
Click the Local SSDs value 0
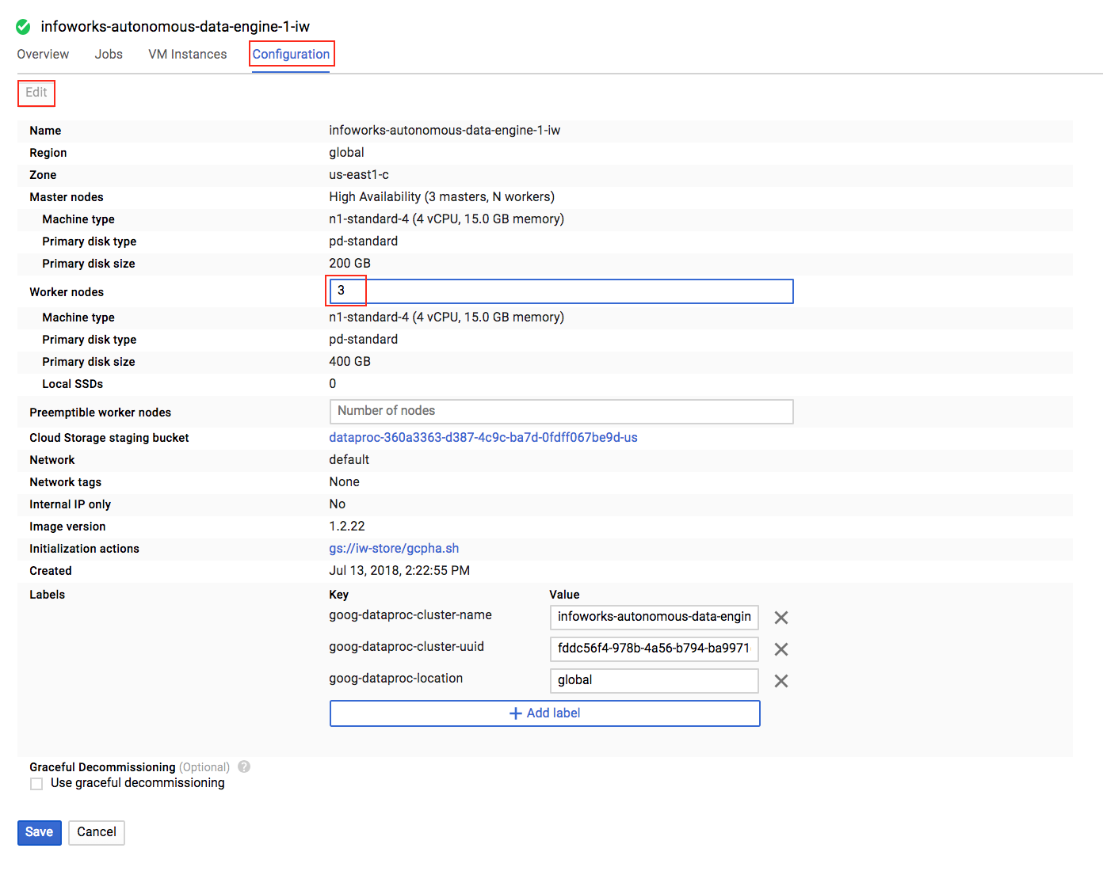point(333,383)
